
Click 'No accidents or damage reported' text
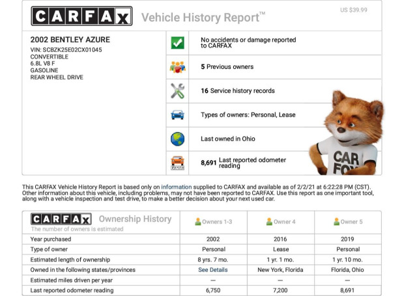pyautogui.click(x=248, y=43)
